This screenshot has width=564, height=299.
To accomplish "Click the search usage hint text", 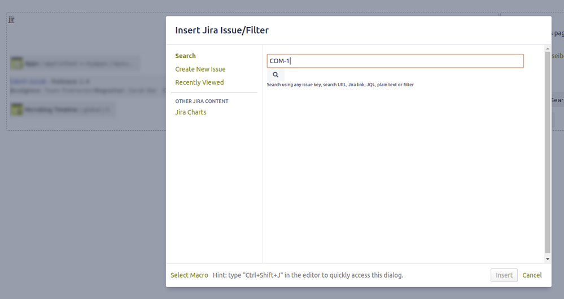I will 340,85.
